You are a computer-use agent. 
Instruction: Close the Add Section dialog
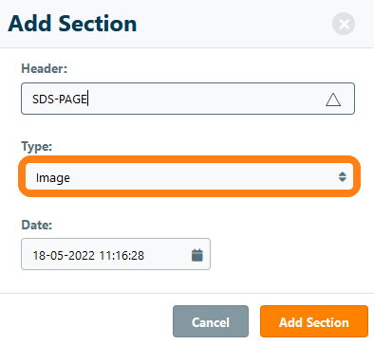pos(344,24)
